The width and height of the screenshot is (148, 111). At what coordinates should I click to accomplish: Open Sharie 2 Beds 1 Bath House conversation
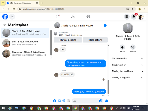pyautogui.click(x=25, y=33)
